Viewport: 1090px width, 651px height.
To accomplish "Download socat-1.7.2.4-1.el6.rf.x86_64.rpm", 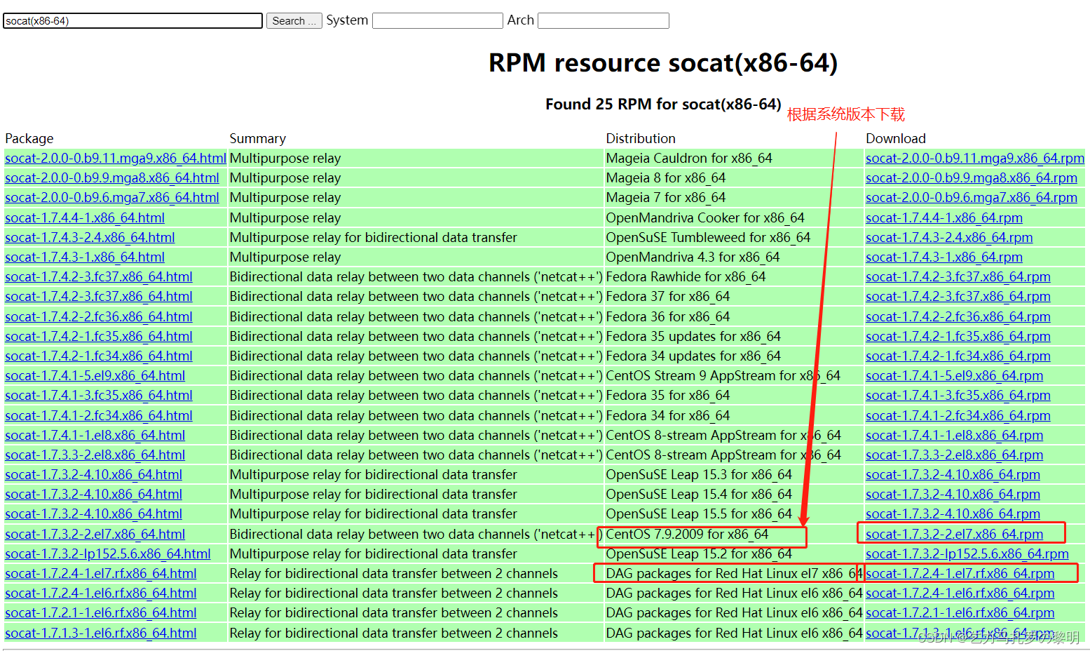I will coord(960,593).
